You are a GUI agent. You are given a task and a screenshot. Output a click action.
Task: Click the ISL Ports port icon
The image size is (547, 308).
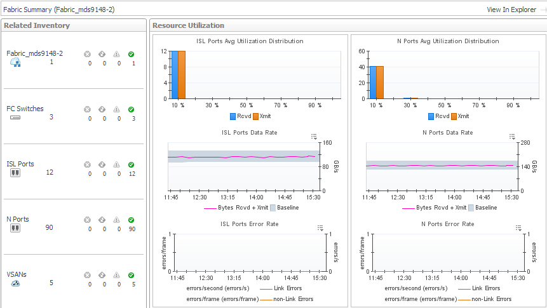pos(15,173)
